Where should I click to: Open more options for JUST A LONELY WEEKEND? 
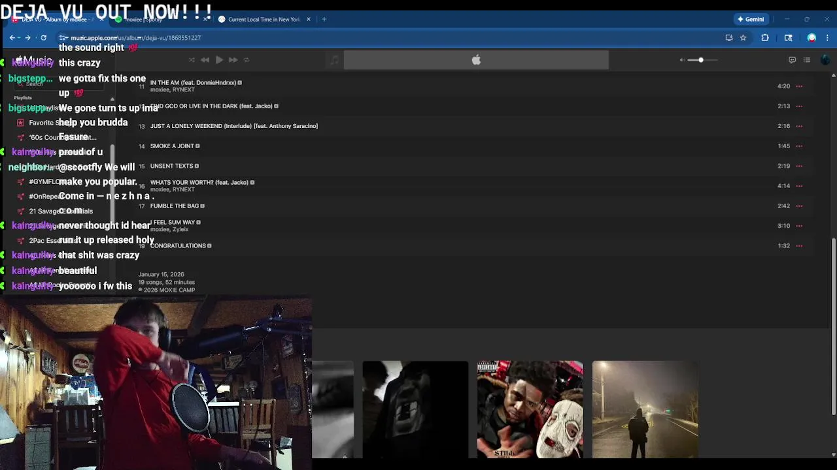799,126
